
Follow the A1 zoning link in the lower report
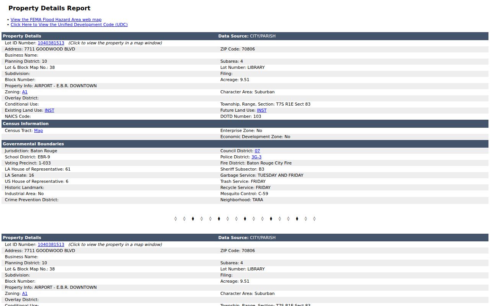(x=24, y=293)
